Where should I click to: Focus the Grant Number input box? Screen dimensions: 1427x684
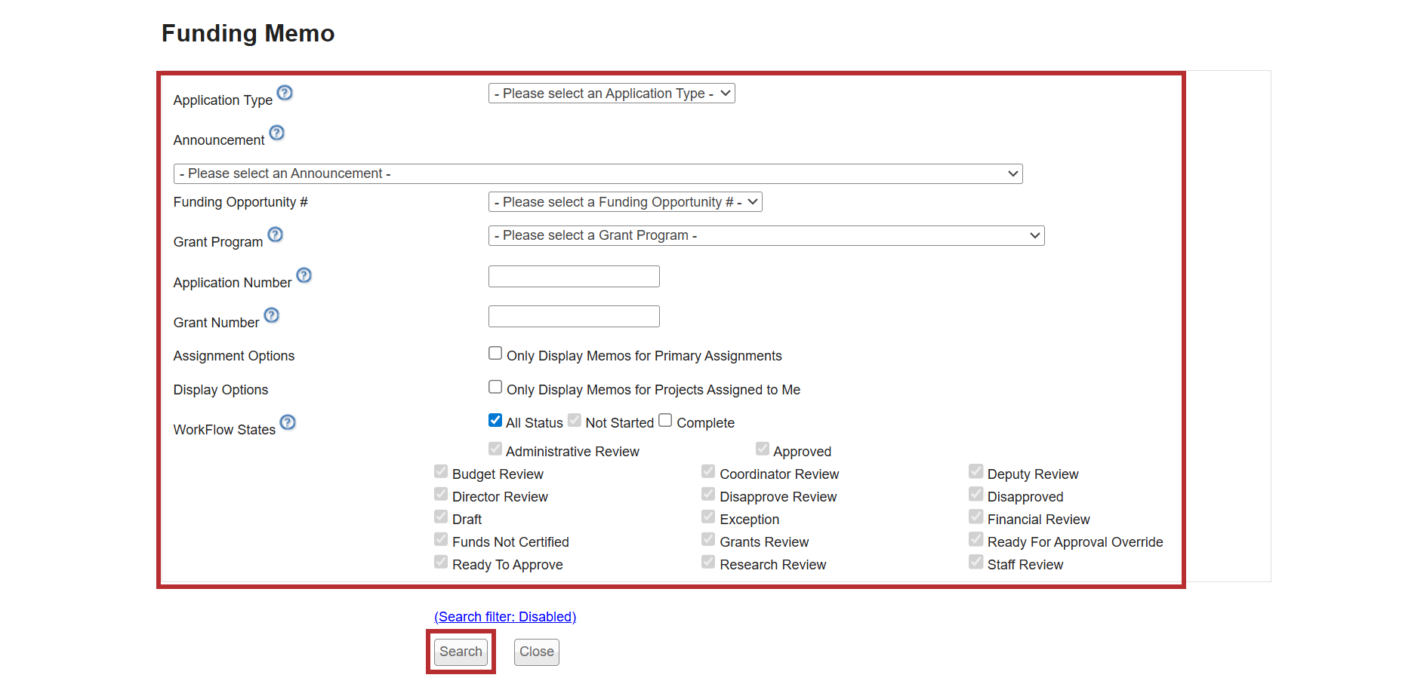[574, 317]
